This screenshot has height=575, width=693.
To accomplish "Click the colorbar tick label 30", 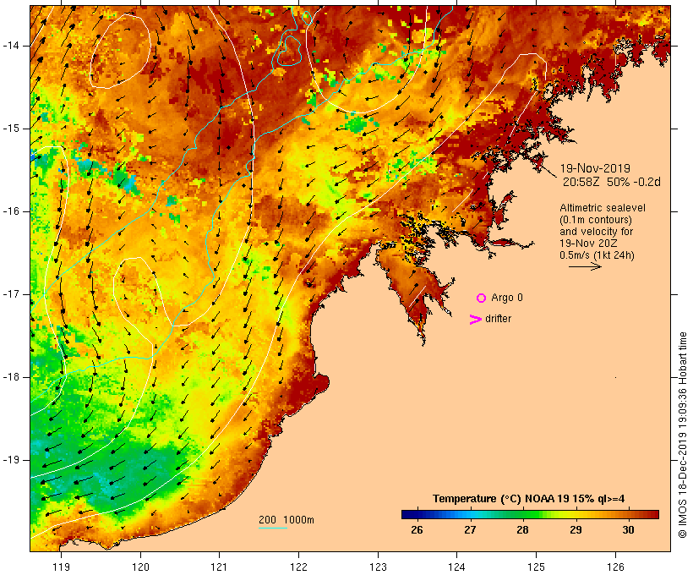I will coord(628,530).
